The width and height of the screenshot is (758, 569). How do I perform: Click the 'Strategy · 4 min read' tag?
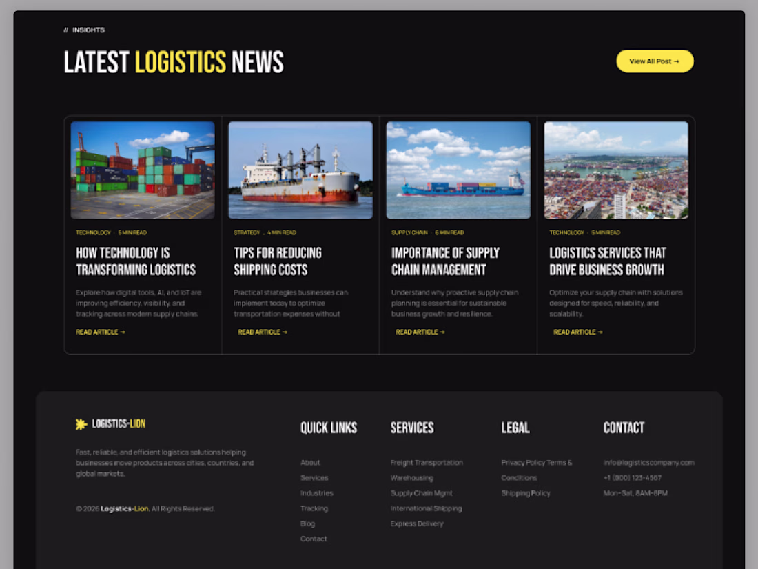[265, 232]
